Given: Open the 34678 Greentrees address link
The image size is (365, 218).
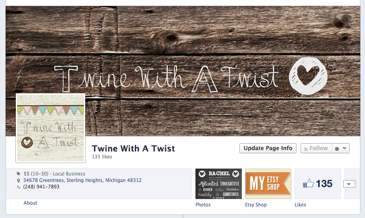Looking at the screenshot, I should tap(82, 180).
